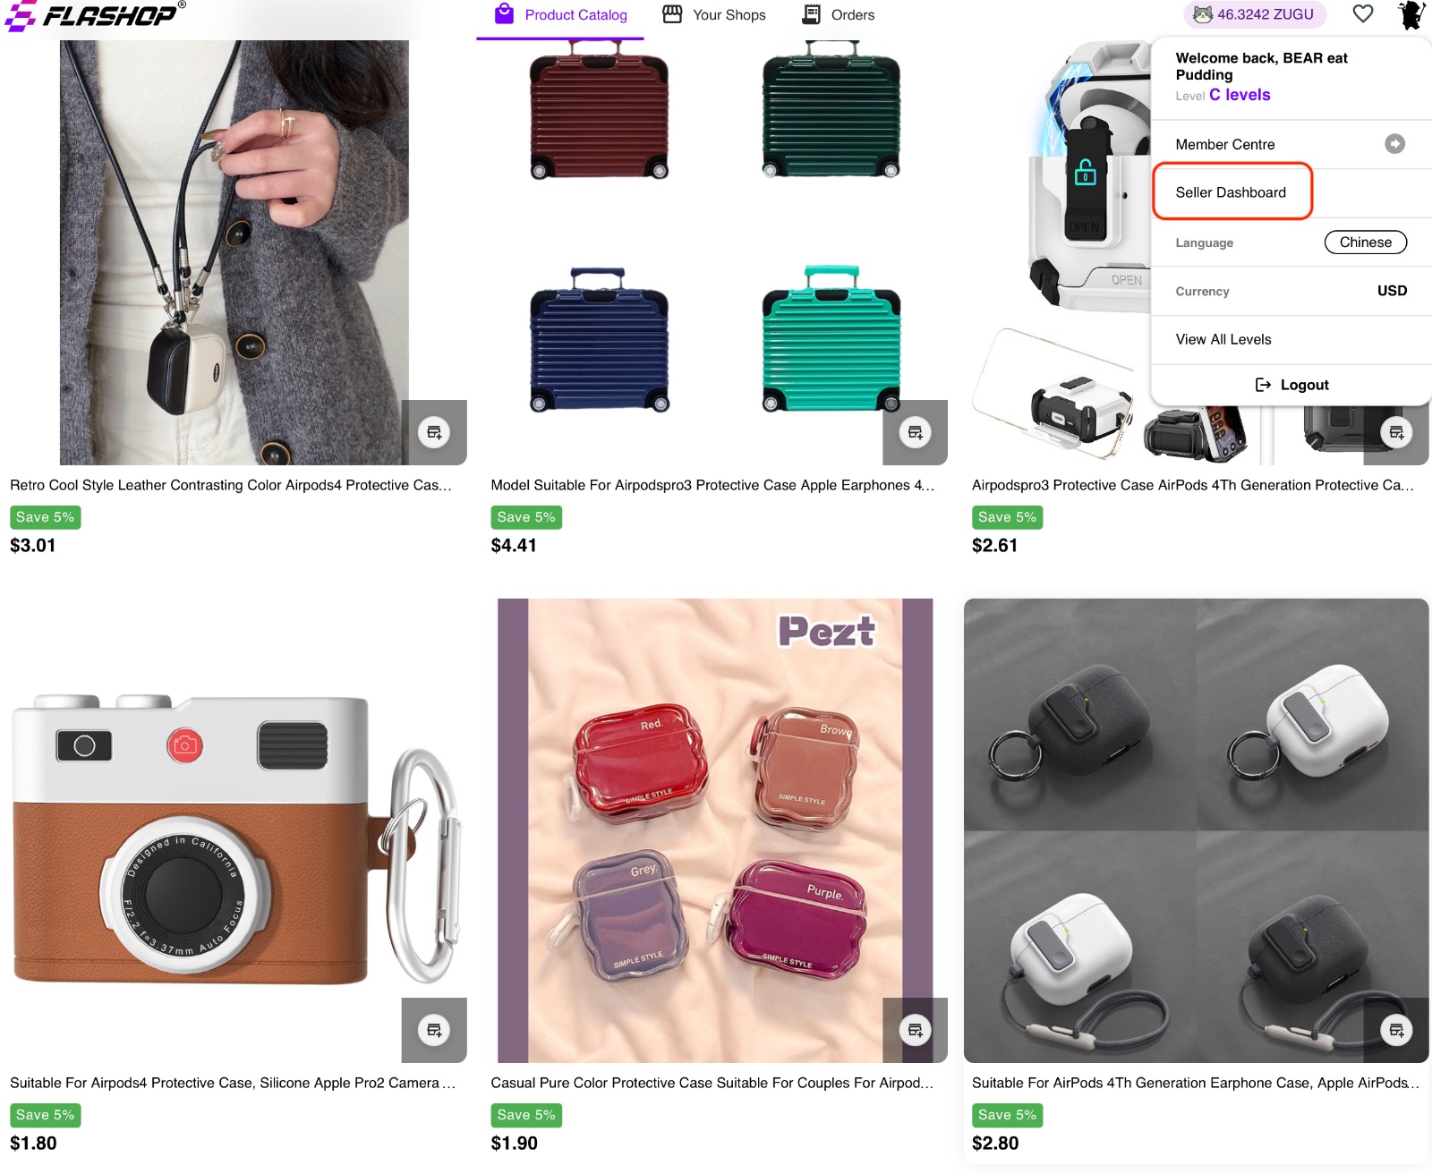Add camera-shaped AirPods case to shop
The image size is (1432, 1174).
[434, 1030]
